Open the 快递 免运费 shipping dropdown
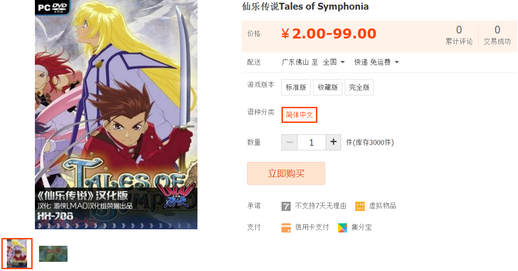The image size is (518, 271). coord(377,62)
